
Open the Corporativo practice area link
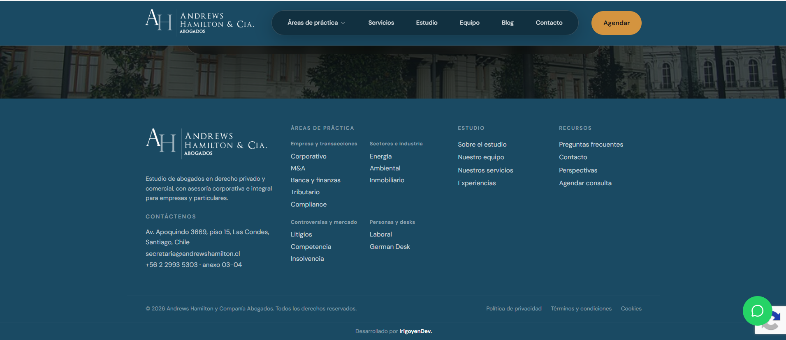click(x=308, y=156)
